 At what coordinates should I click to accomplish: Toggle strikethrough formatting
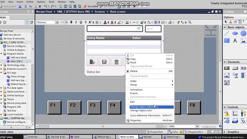click(x=86, y=22)
